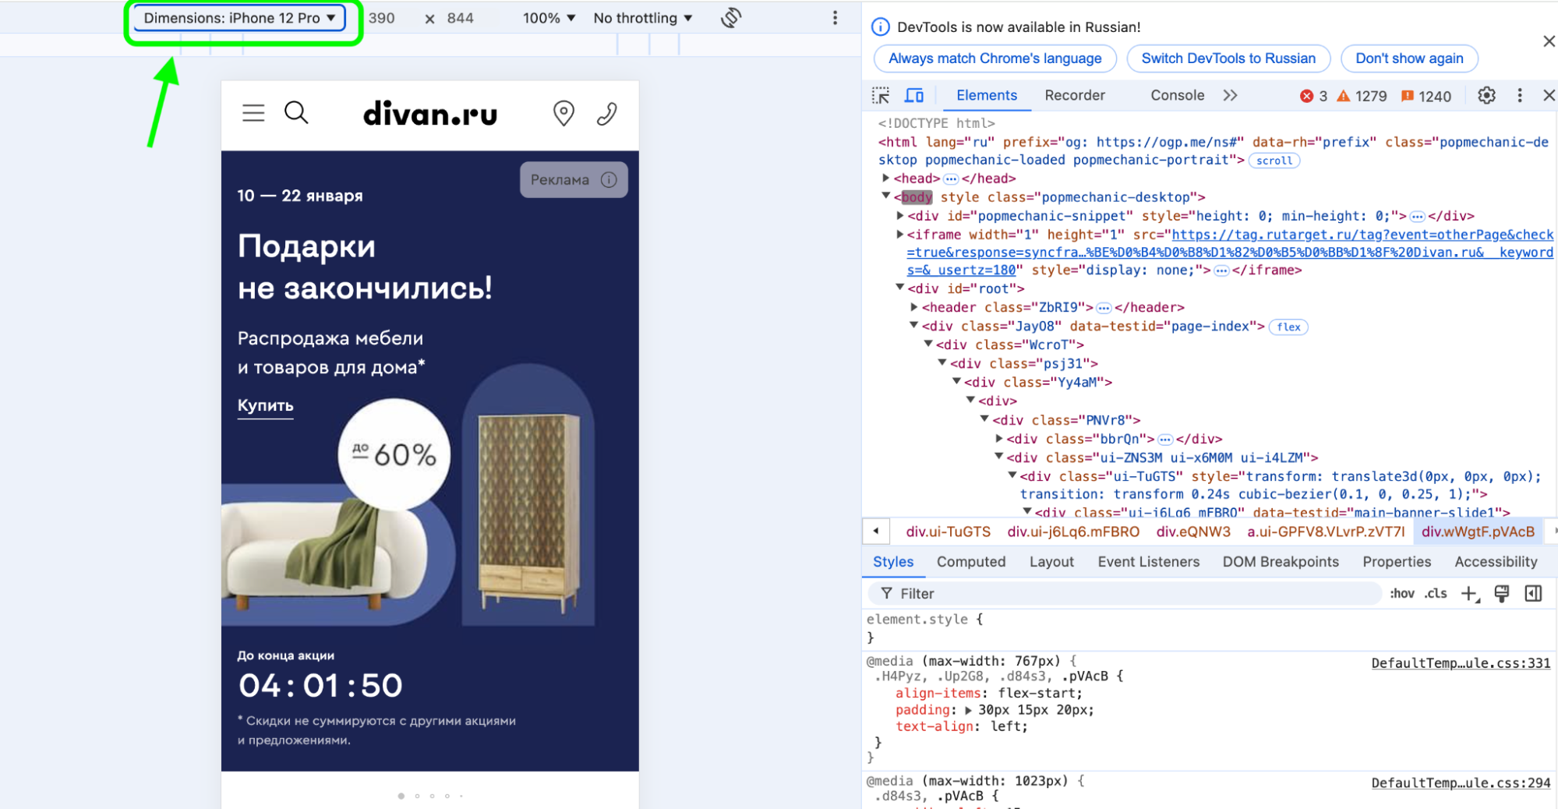1558x809 pixels.
Task: Switch to the Console tab
Action: pyautogui.click(x=1177, y=96)
